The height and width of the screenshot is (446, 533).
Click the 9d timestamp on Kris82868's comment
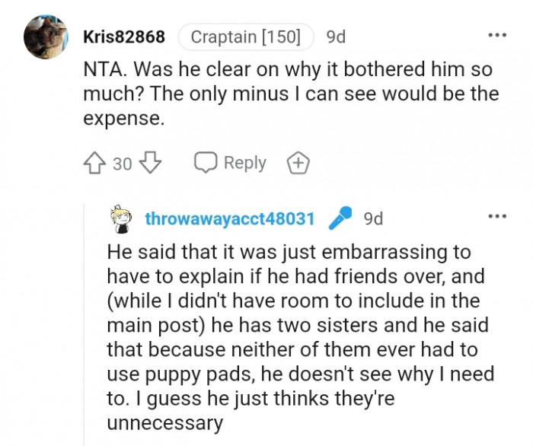(336, 37)
